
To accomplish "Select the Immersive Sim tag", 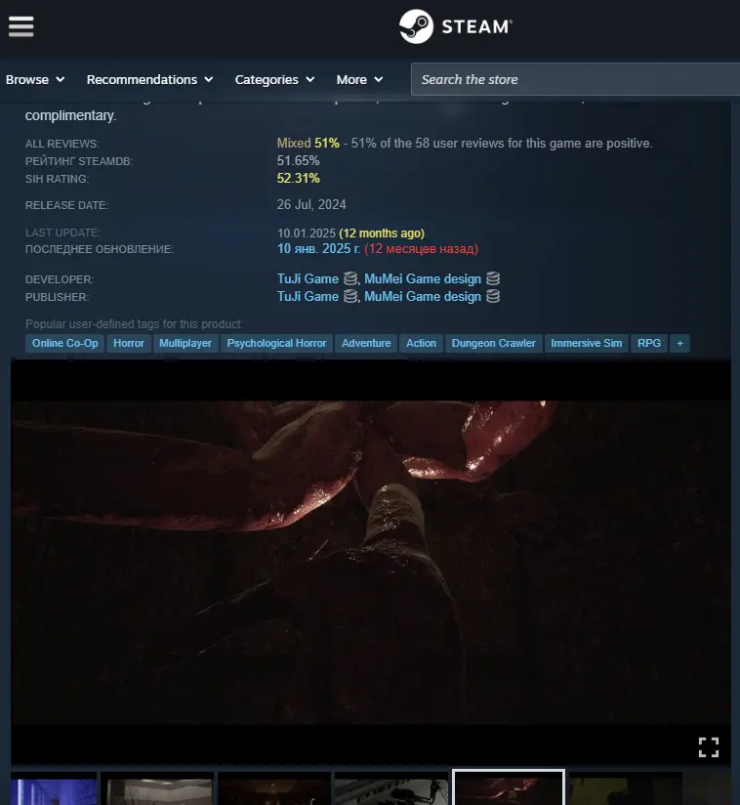I will click(x=586, y=343).
